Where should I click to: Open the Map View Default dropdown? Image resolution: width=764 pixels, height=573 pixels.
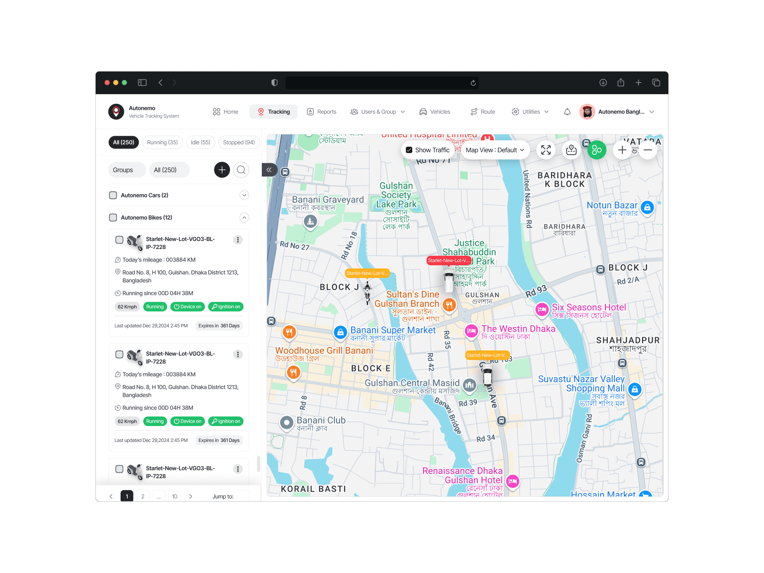click(x=494, y=150)
